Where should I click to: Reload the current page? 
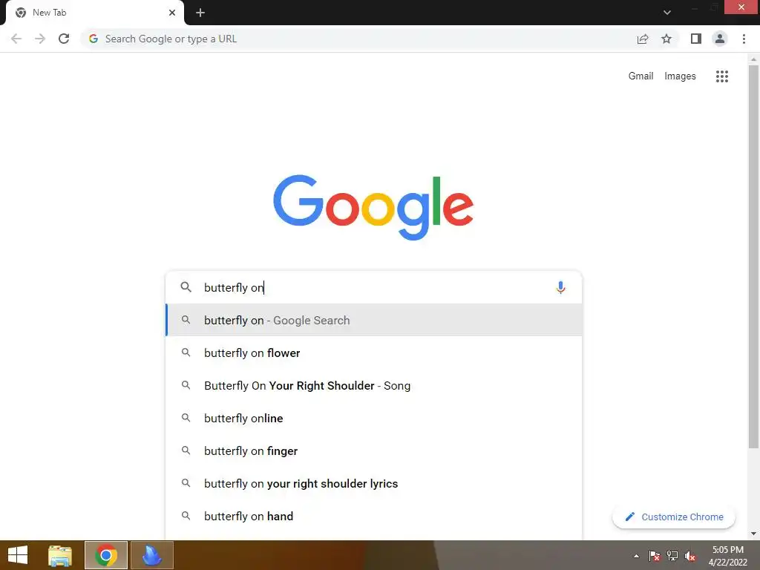point(64,39)
